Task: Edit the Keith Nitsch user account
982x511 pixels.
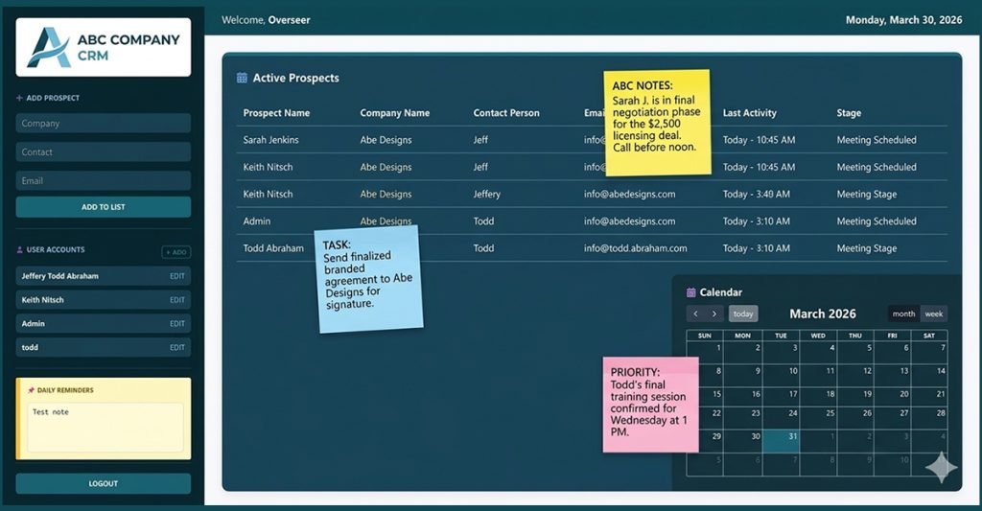Action: point(177,300)
